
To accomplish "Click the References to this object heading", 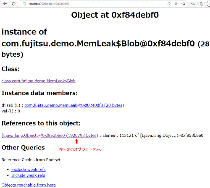I will tap(41, 123).
